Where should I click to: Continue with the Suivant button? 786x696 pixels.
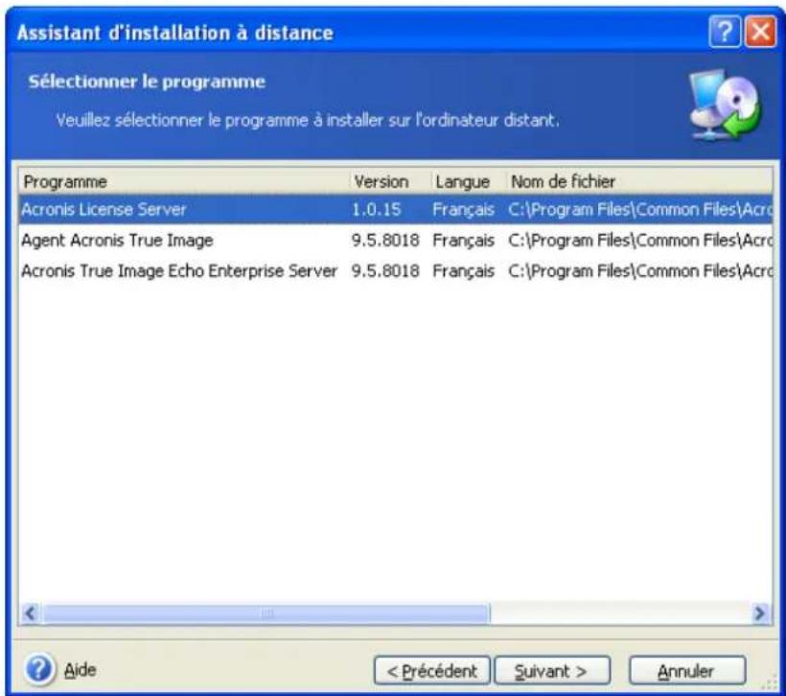(552, 670)
